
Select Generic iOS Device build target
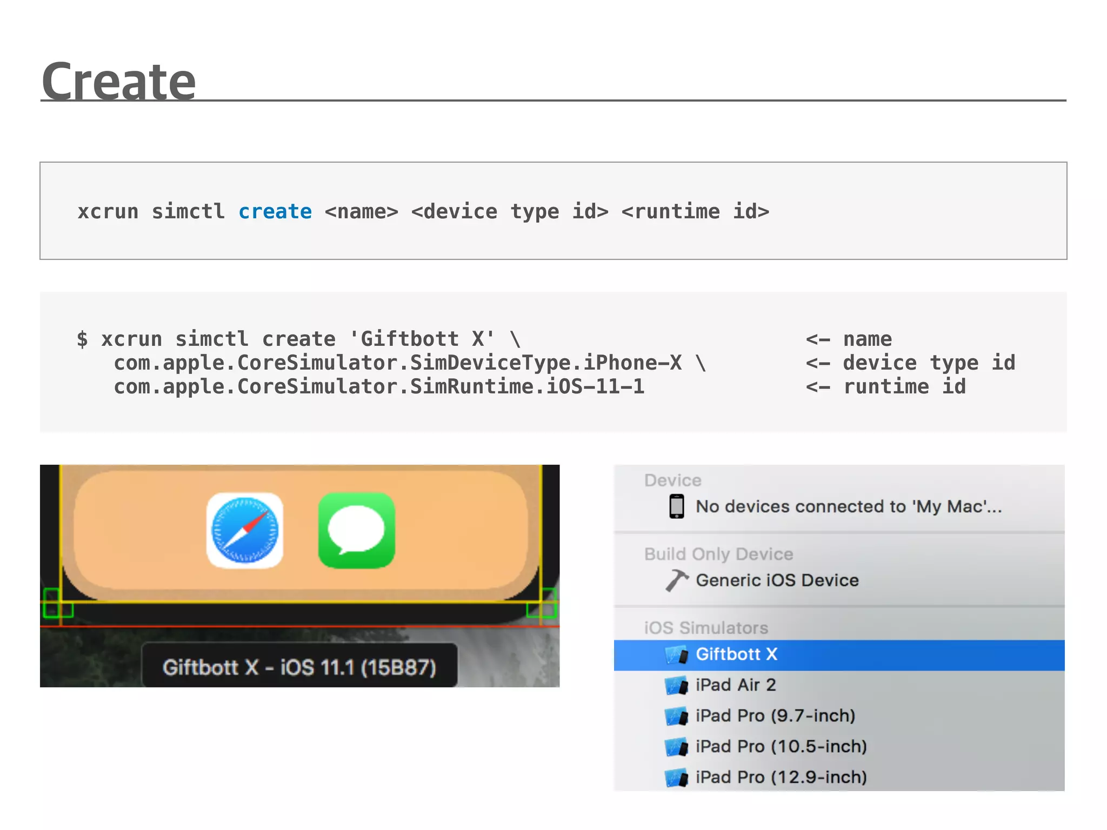coord(777,580)
